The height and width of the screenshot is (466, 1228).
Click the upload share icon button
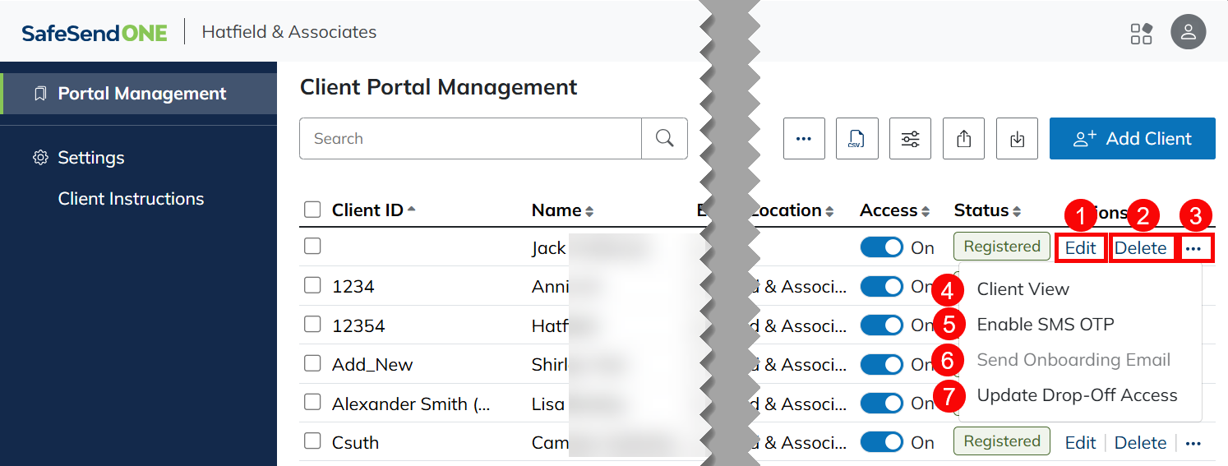(x=964, y=138)
